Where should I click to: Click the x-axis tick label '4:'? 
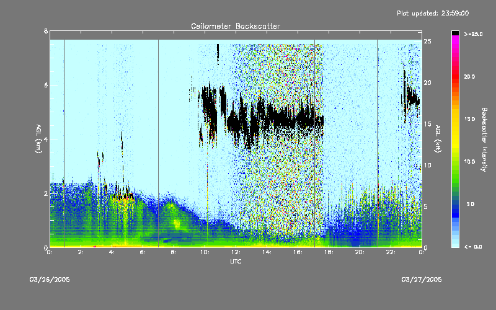pos(112,252)
